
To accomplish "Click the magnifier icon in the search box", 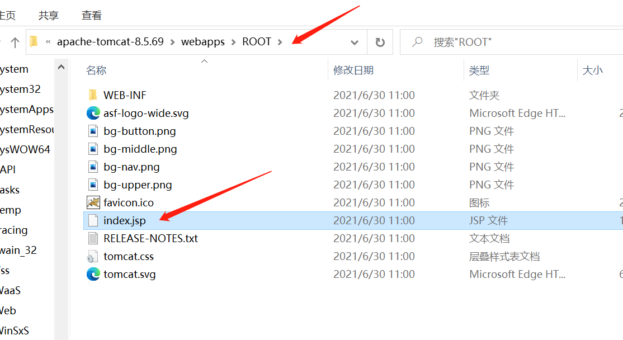I will pyautogui.click(x=417, y=41).
